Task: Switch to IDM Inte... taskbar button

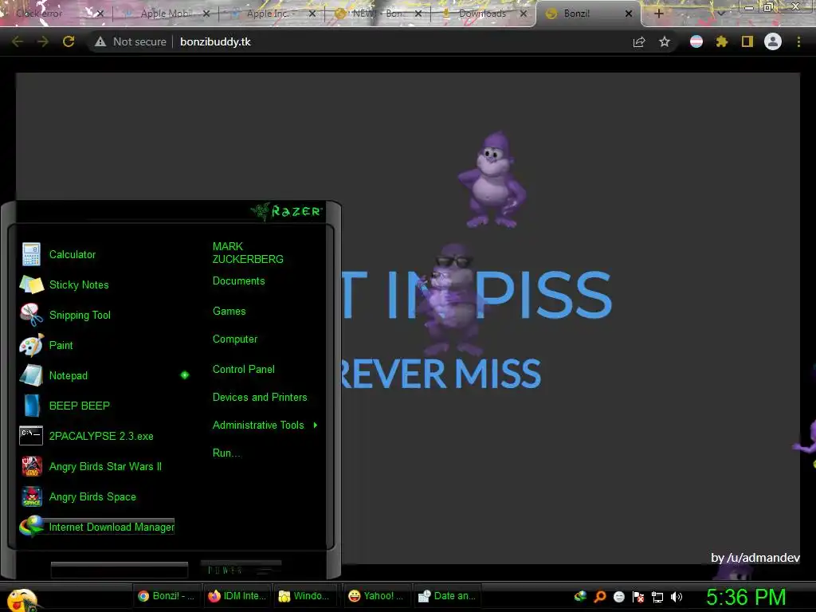Action: point(237,596)
